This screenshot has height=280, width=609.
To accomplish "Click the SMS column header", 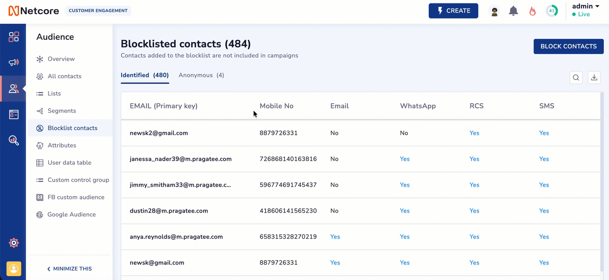I will pyautogui.click(x=547, y=106).
